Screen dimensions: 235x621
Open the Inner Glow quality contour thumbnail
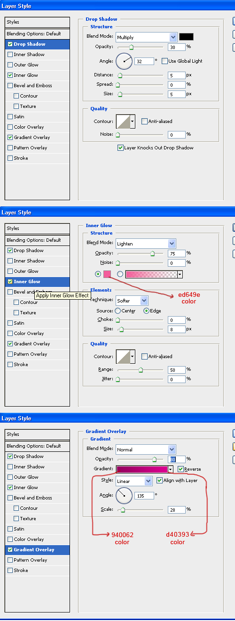click(x=123, y=356)
